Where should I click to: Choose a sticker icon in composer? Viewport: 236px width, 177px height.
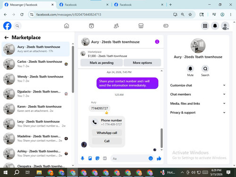(x=97, y=158)
